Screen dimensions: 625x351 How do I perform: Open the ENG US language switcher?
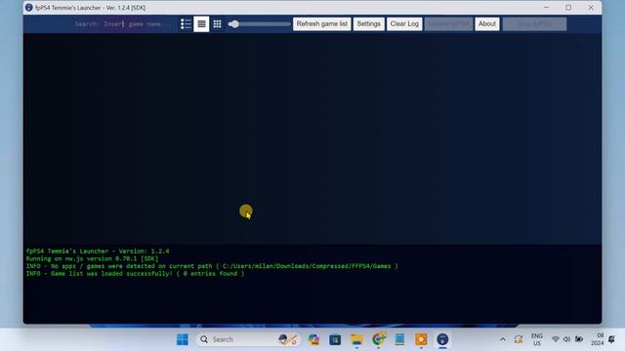tap(537, 339)
